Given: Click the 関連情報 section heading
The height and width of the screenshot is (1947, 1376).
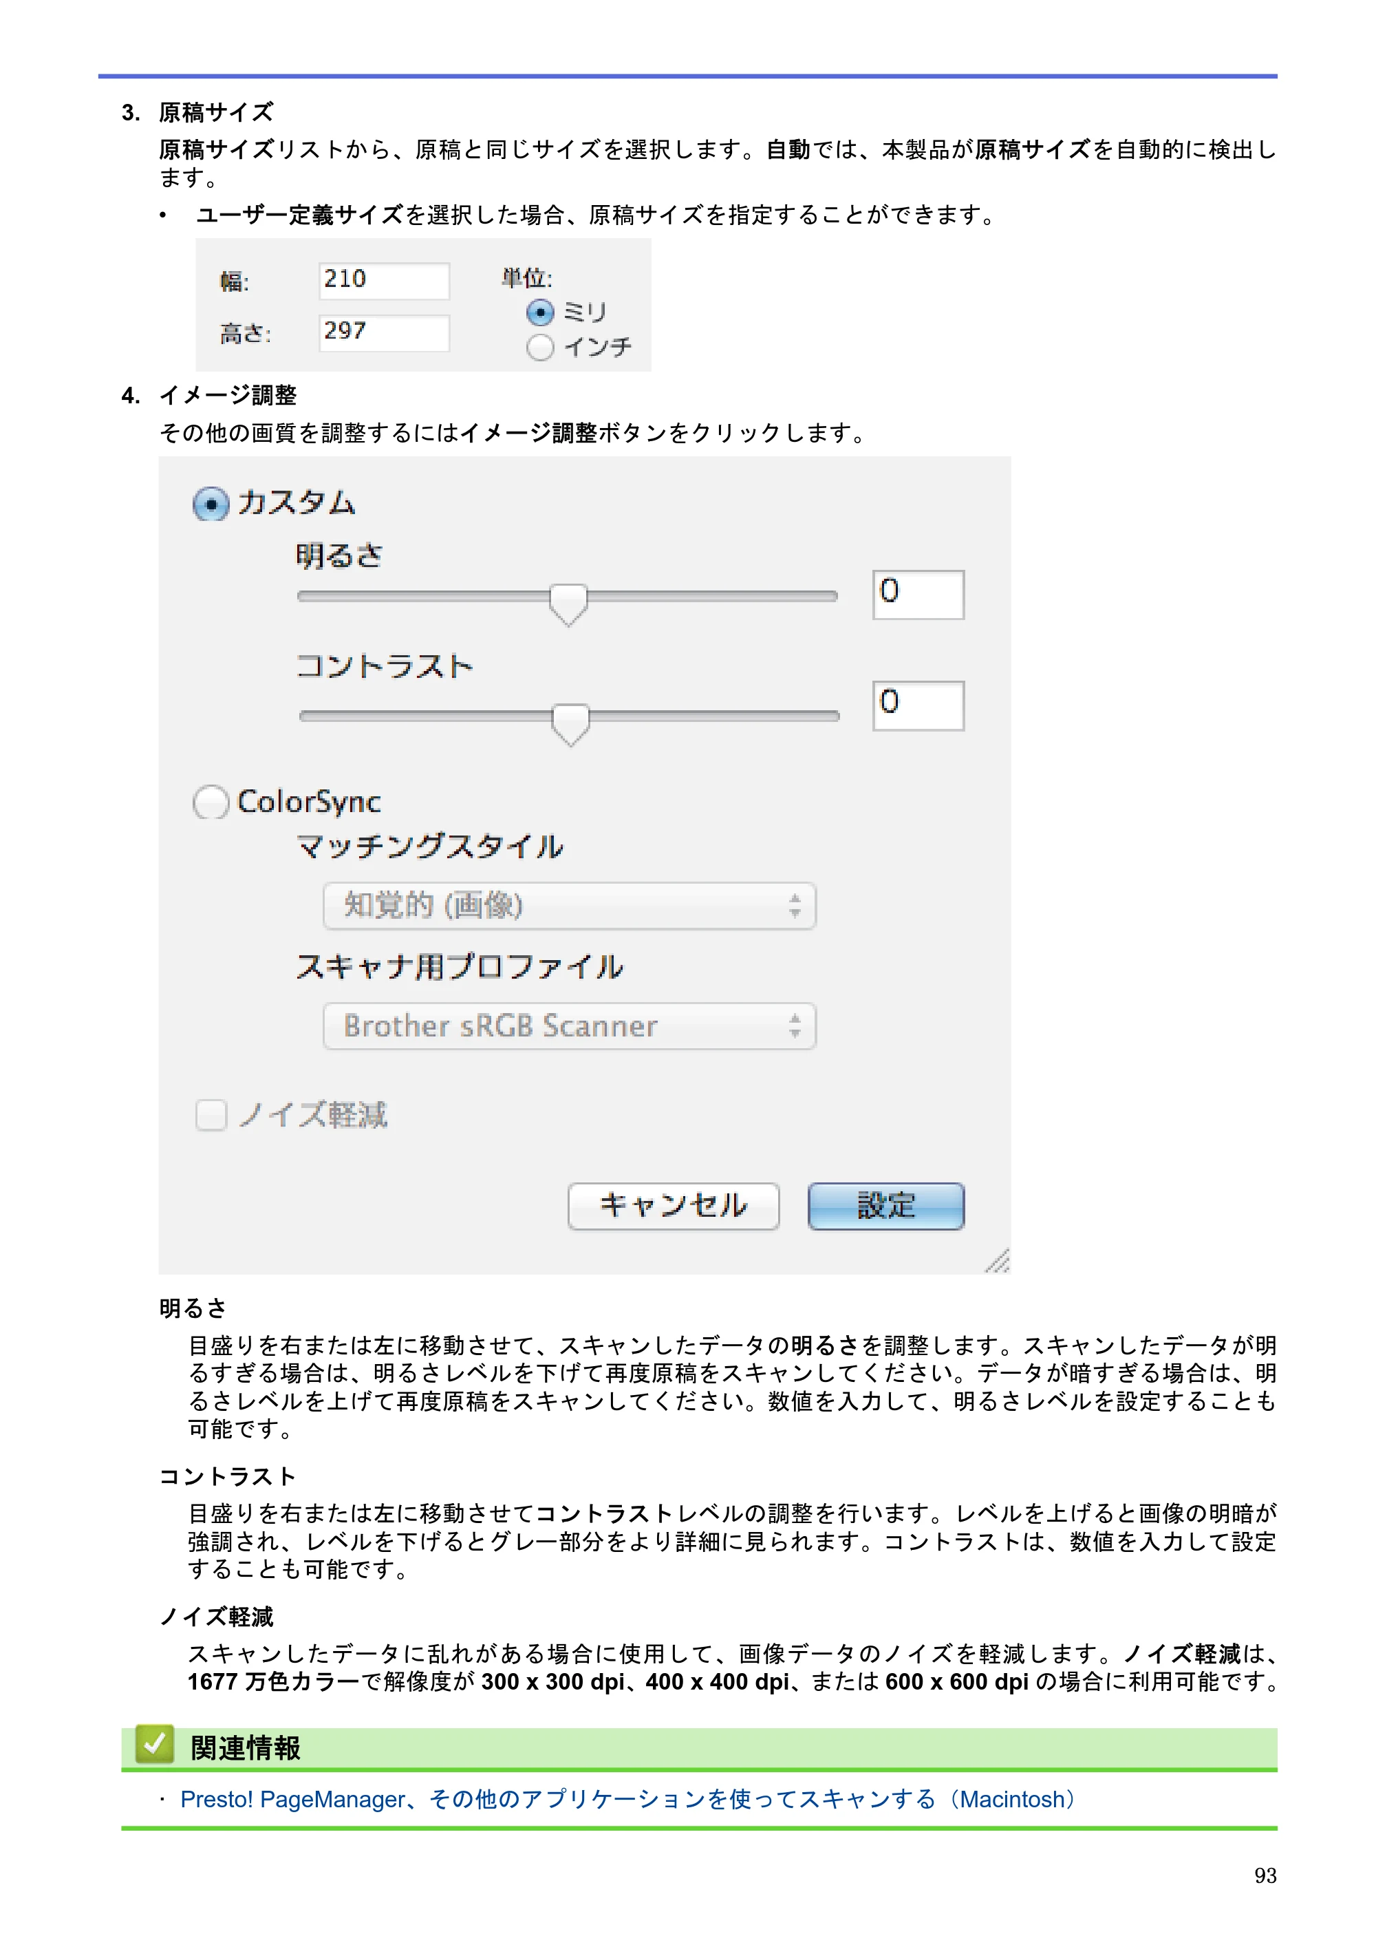Looking at the screenshot, I should [x=245, y=1747].
